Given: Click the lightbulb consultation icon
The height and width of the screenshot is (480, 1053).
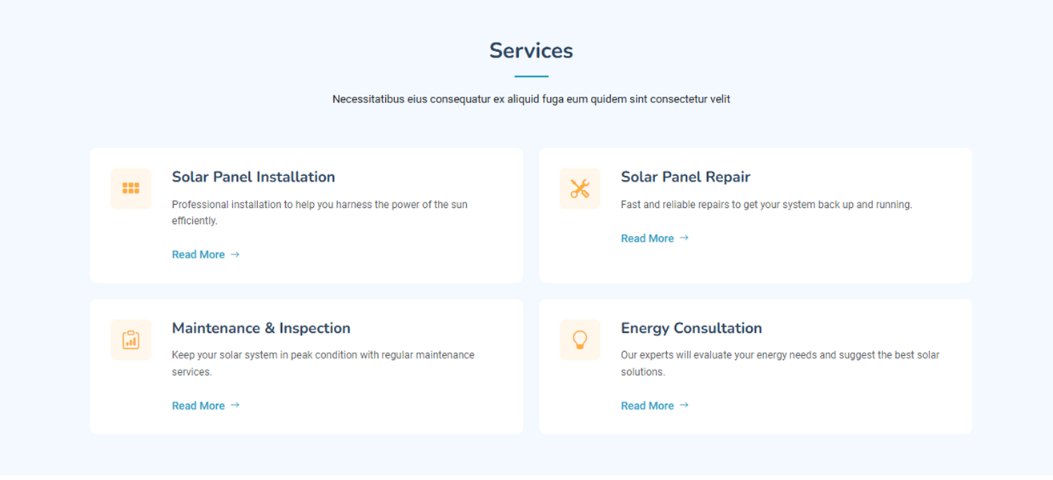Looking at the screenshot, I should pos(580,340).
